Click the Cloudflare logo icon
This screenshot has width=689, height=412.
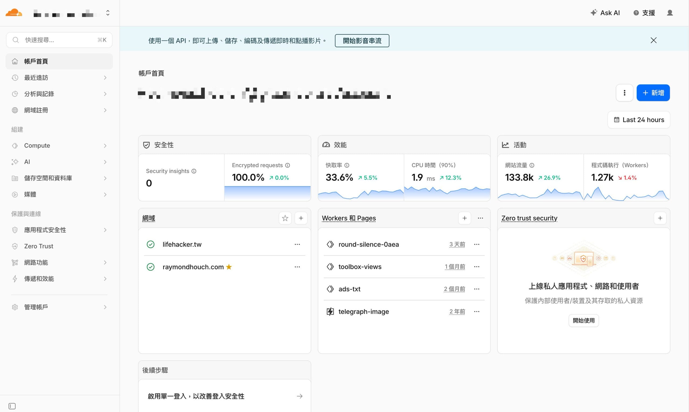pyautogui.click(x=14, y=13)
